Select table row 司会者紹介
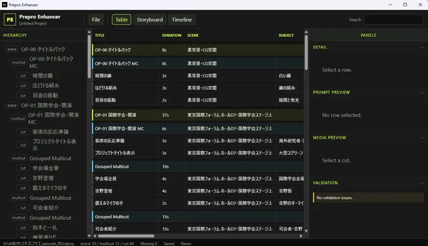 (198, 229)
